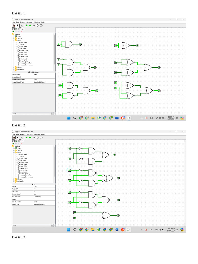Select XOR Gate in Bài tập 2 tree

pyautogui.click(x=23, y=167)
